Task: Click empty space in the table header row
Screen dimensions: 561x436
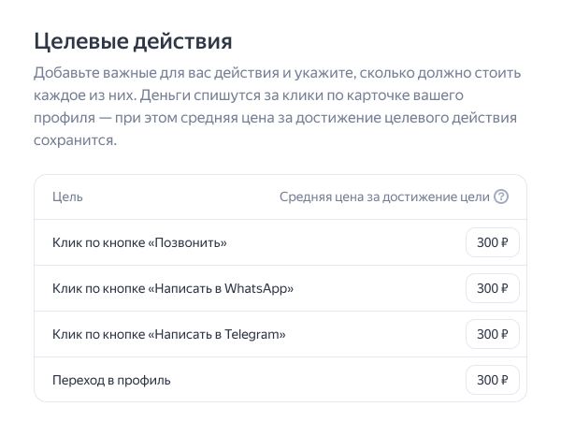Action: pyautogui.click(x=178, y=197)
